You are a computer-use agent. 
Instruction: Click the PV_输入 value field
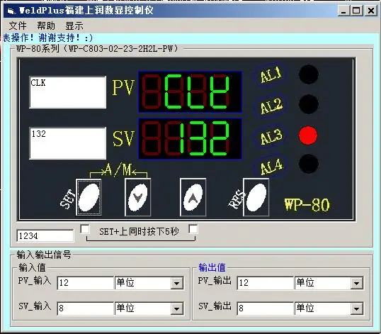(x=85, y=283)
